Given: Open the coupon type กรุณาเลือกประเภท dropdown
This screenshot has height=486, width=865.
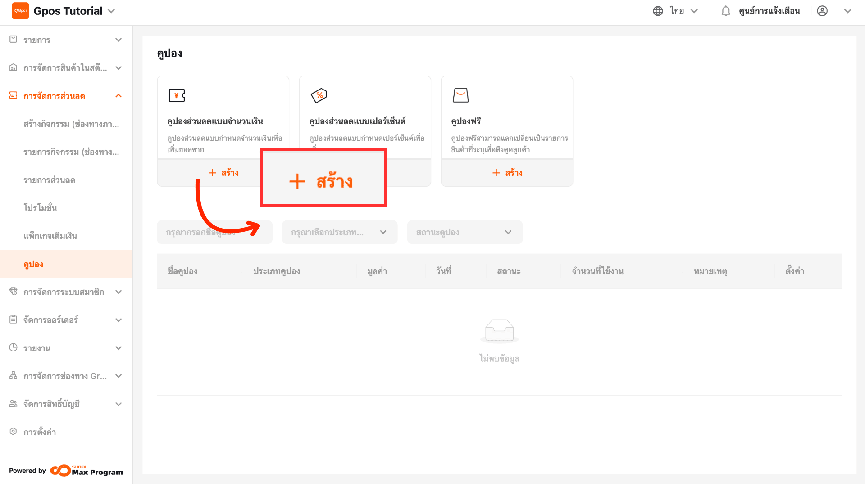Looking at the screenshot, I should (339, 232).
